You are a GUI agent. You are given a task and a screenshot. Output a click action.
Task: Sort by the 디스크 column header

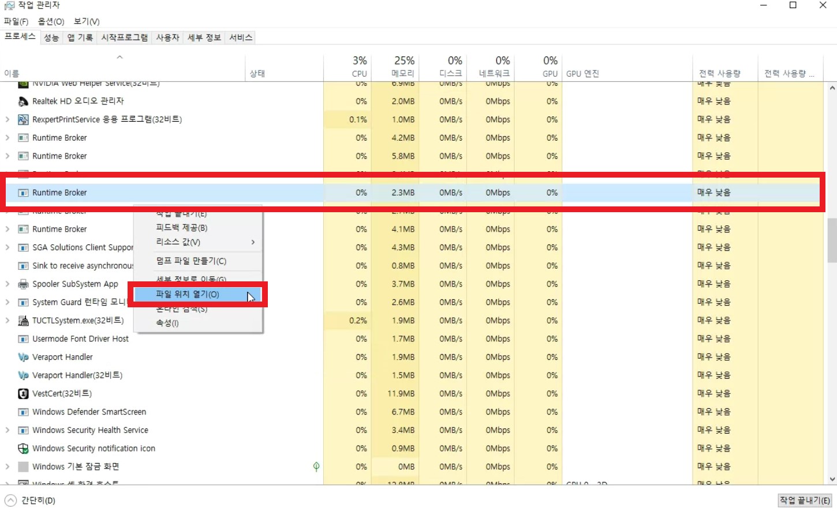[x=443, y=67]
